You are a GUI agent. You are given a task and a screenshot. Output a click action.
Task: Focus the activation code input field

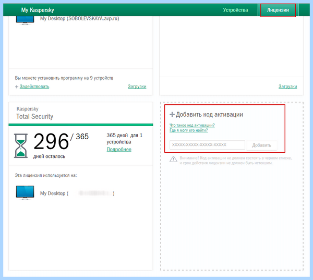207,145
